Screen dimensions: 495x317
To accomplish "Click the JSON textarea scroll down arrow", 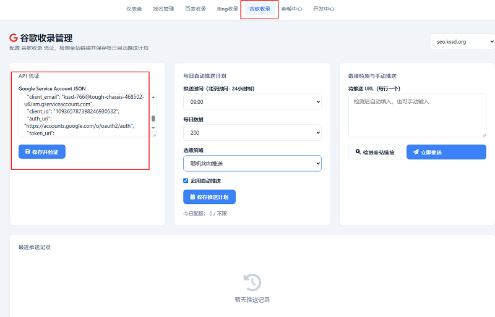I will click(153, 128).
